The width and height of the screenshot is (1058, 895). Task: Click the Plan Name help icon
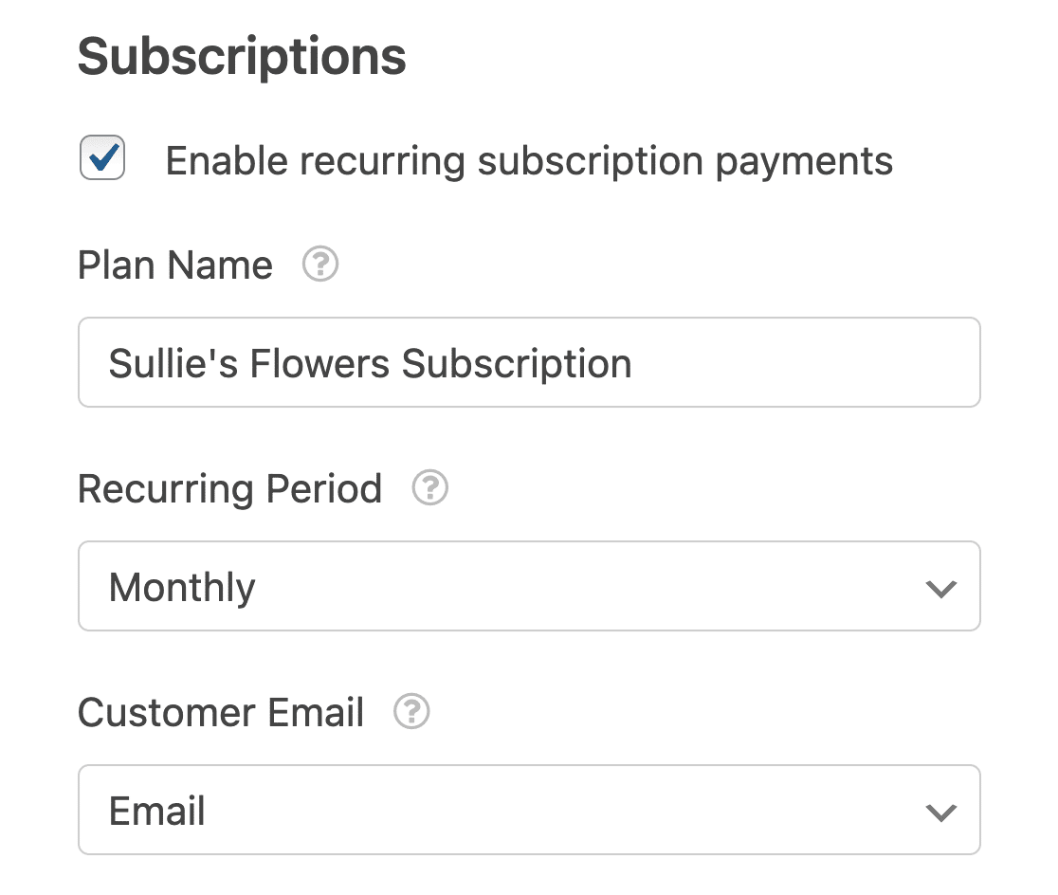319,264
